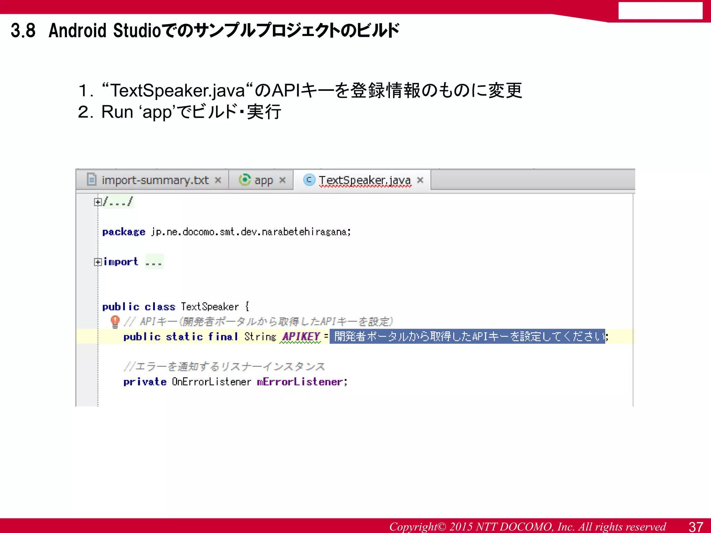The width and height of the screenshot is (711, 533).
Task: Click the APIキー comment line
Action: (x=259, y=322)
